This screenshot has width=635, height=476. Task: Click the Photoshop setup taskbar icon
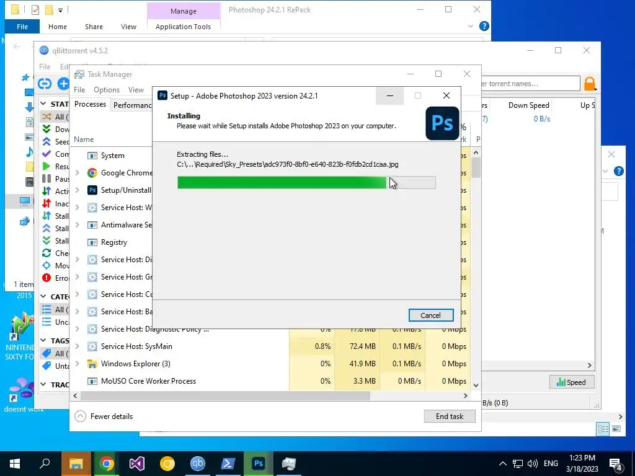click(x=259, y=464)
